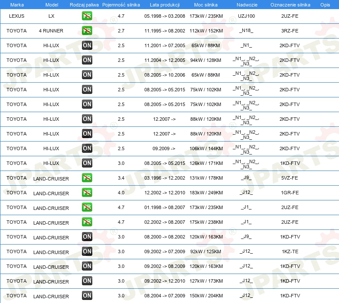The width and height of the screenshot is (339, 303).
Task: Click the UZJ100 body code cell
Action: [247, 16]
